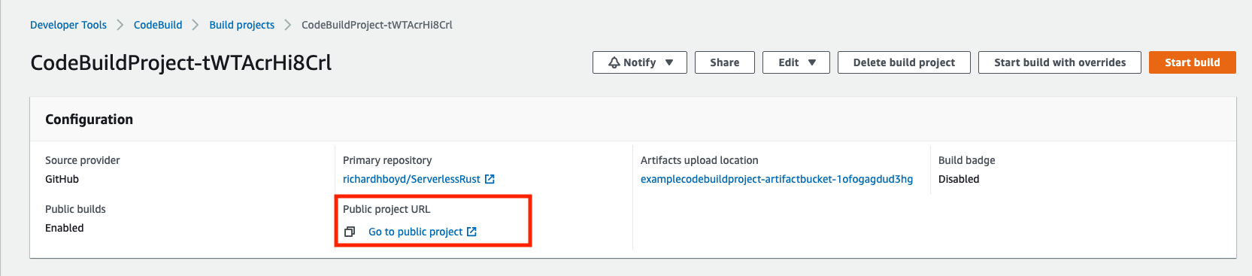Expand the Notify dropdown arrow
1252x276 pixels.
point(669,62)
